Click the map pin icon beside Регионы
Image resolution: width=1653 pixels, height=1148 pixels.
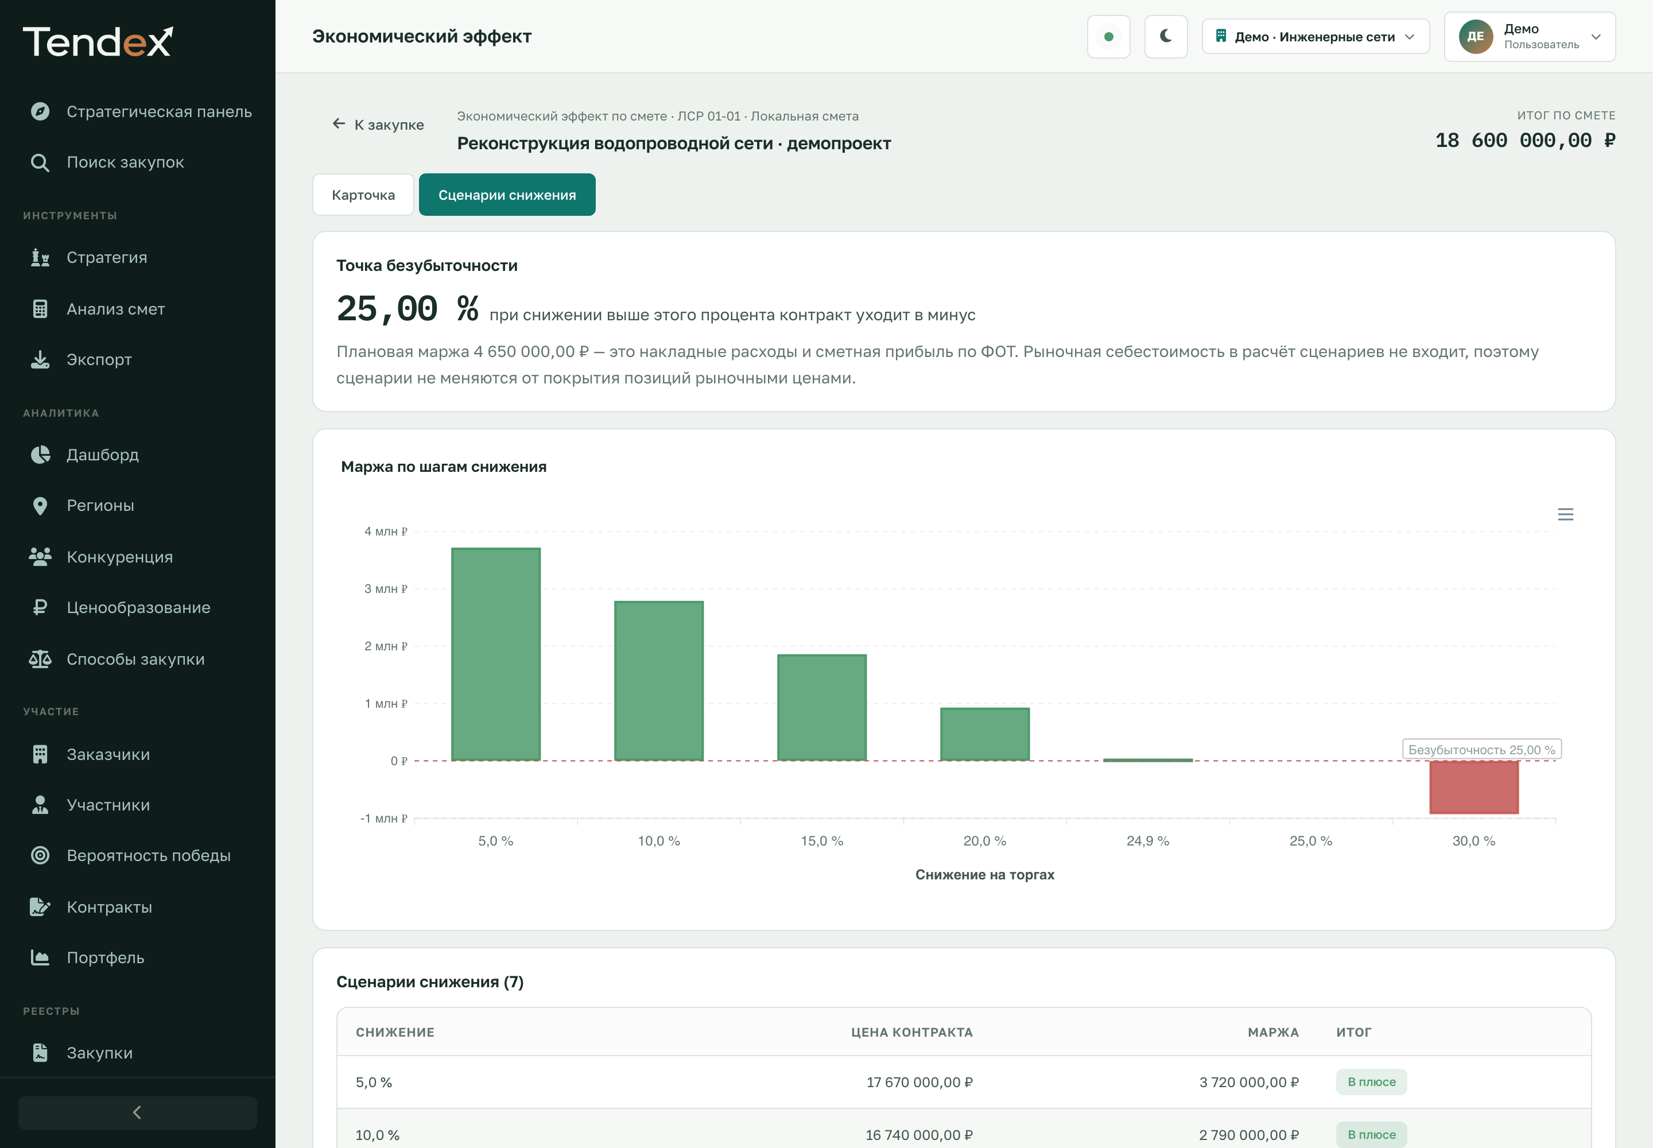tap(40, 506)
